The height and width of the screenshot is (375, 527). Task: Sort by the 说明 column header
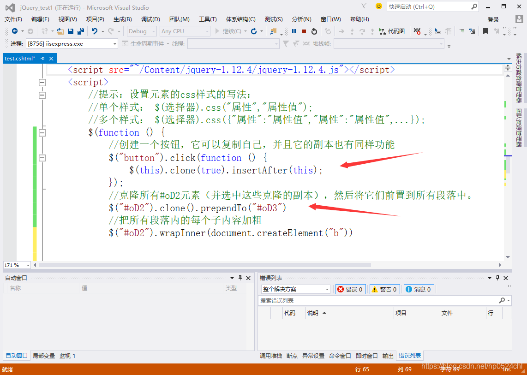pos(349,313)
